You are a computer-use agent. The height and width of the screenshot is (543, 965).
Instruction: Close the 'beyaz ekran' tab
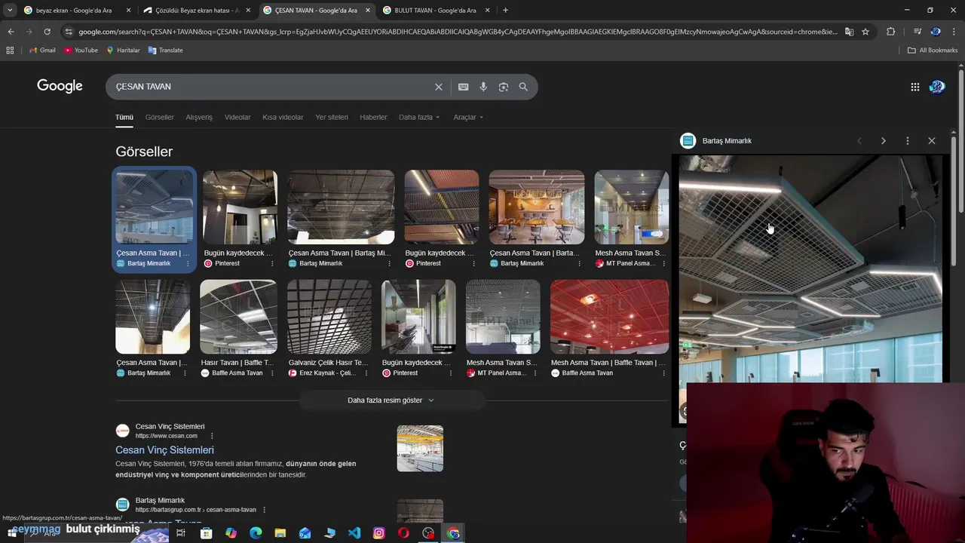tap(128, 11)
